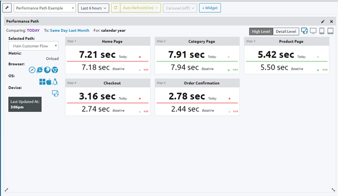Click the calendar year text

tap(113, 31)
